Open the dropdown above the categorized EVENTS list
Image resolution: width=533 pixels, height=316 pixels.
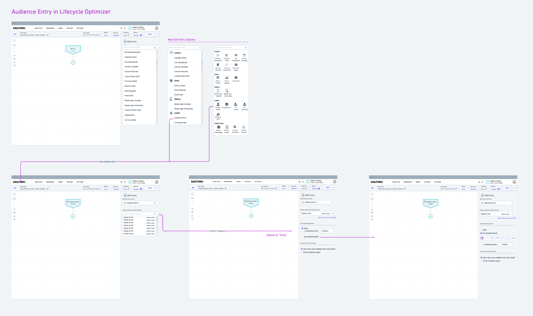(185, 47)
